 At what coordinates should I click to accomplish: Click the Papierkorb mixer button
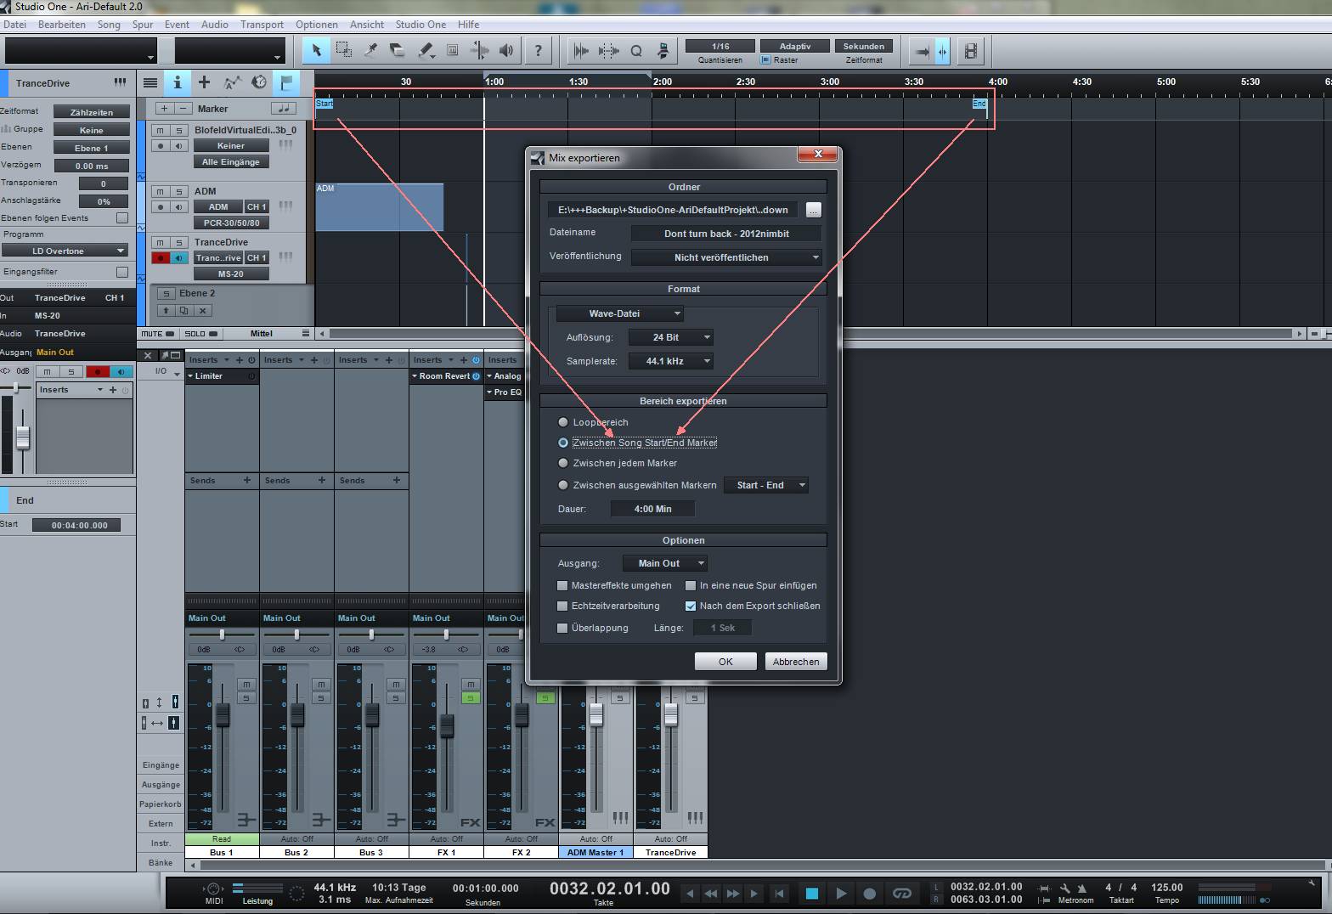pos(161,804)
